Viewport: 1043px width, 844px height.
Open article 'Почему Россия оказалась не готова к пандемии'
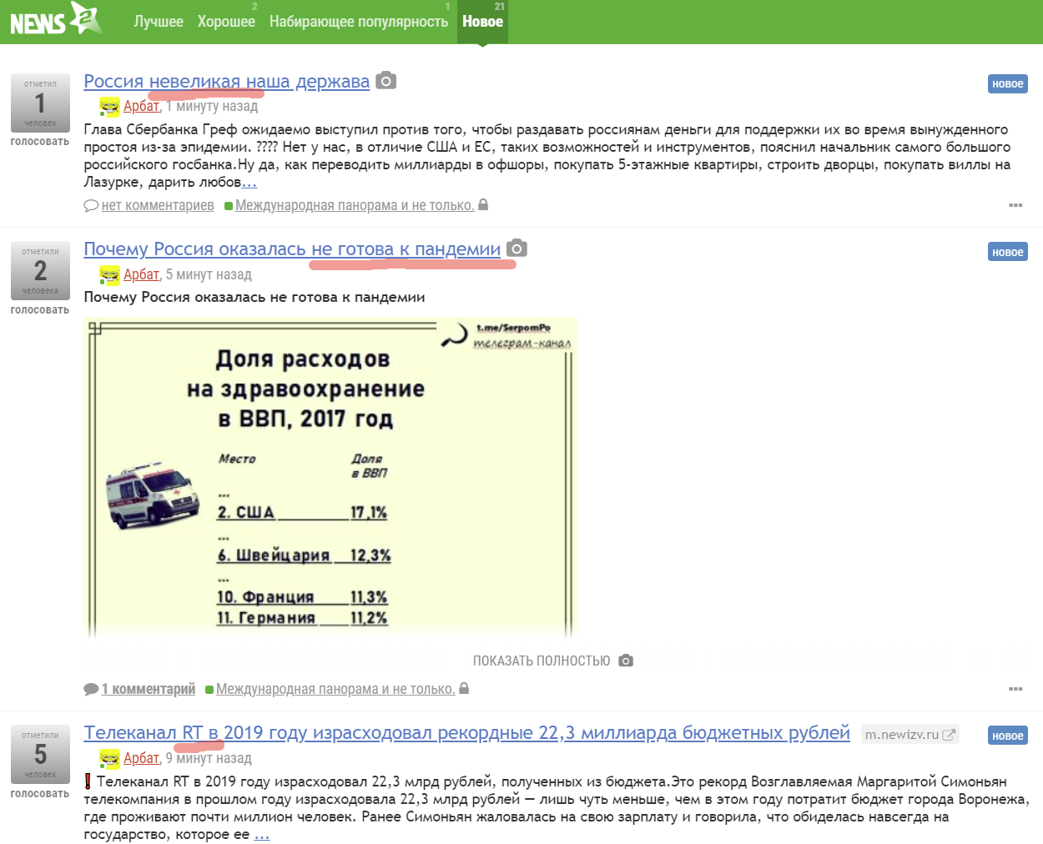point(292,249)
